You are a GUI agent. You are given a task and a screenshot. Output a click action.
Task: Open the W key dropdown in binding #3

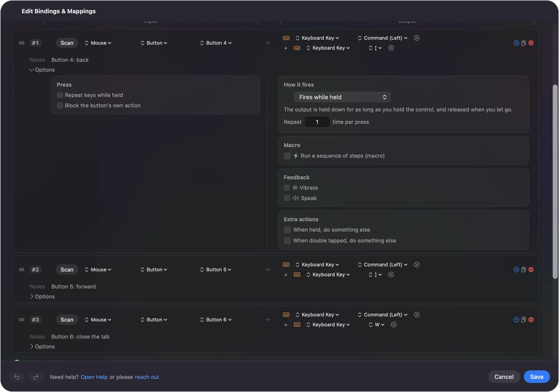[x=377, y=325]
